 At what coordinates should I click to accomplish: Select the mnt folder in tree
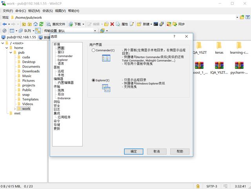17,113
